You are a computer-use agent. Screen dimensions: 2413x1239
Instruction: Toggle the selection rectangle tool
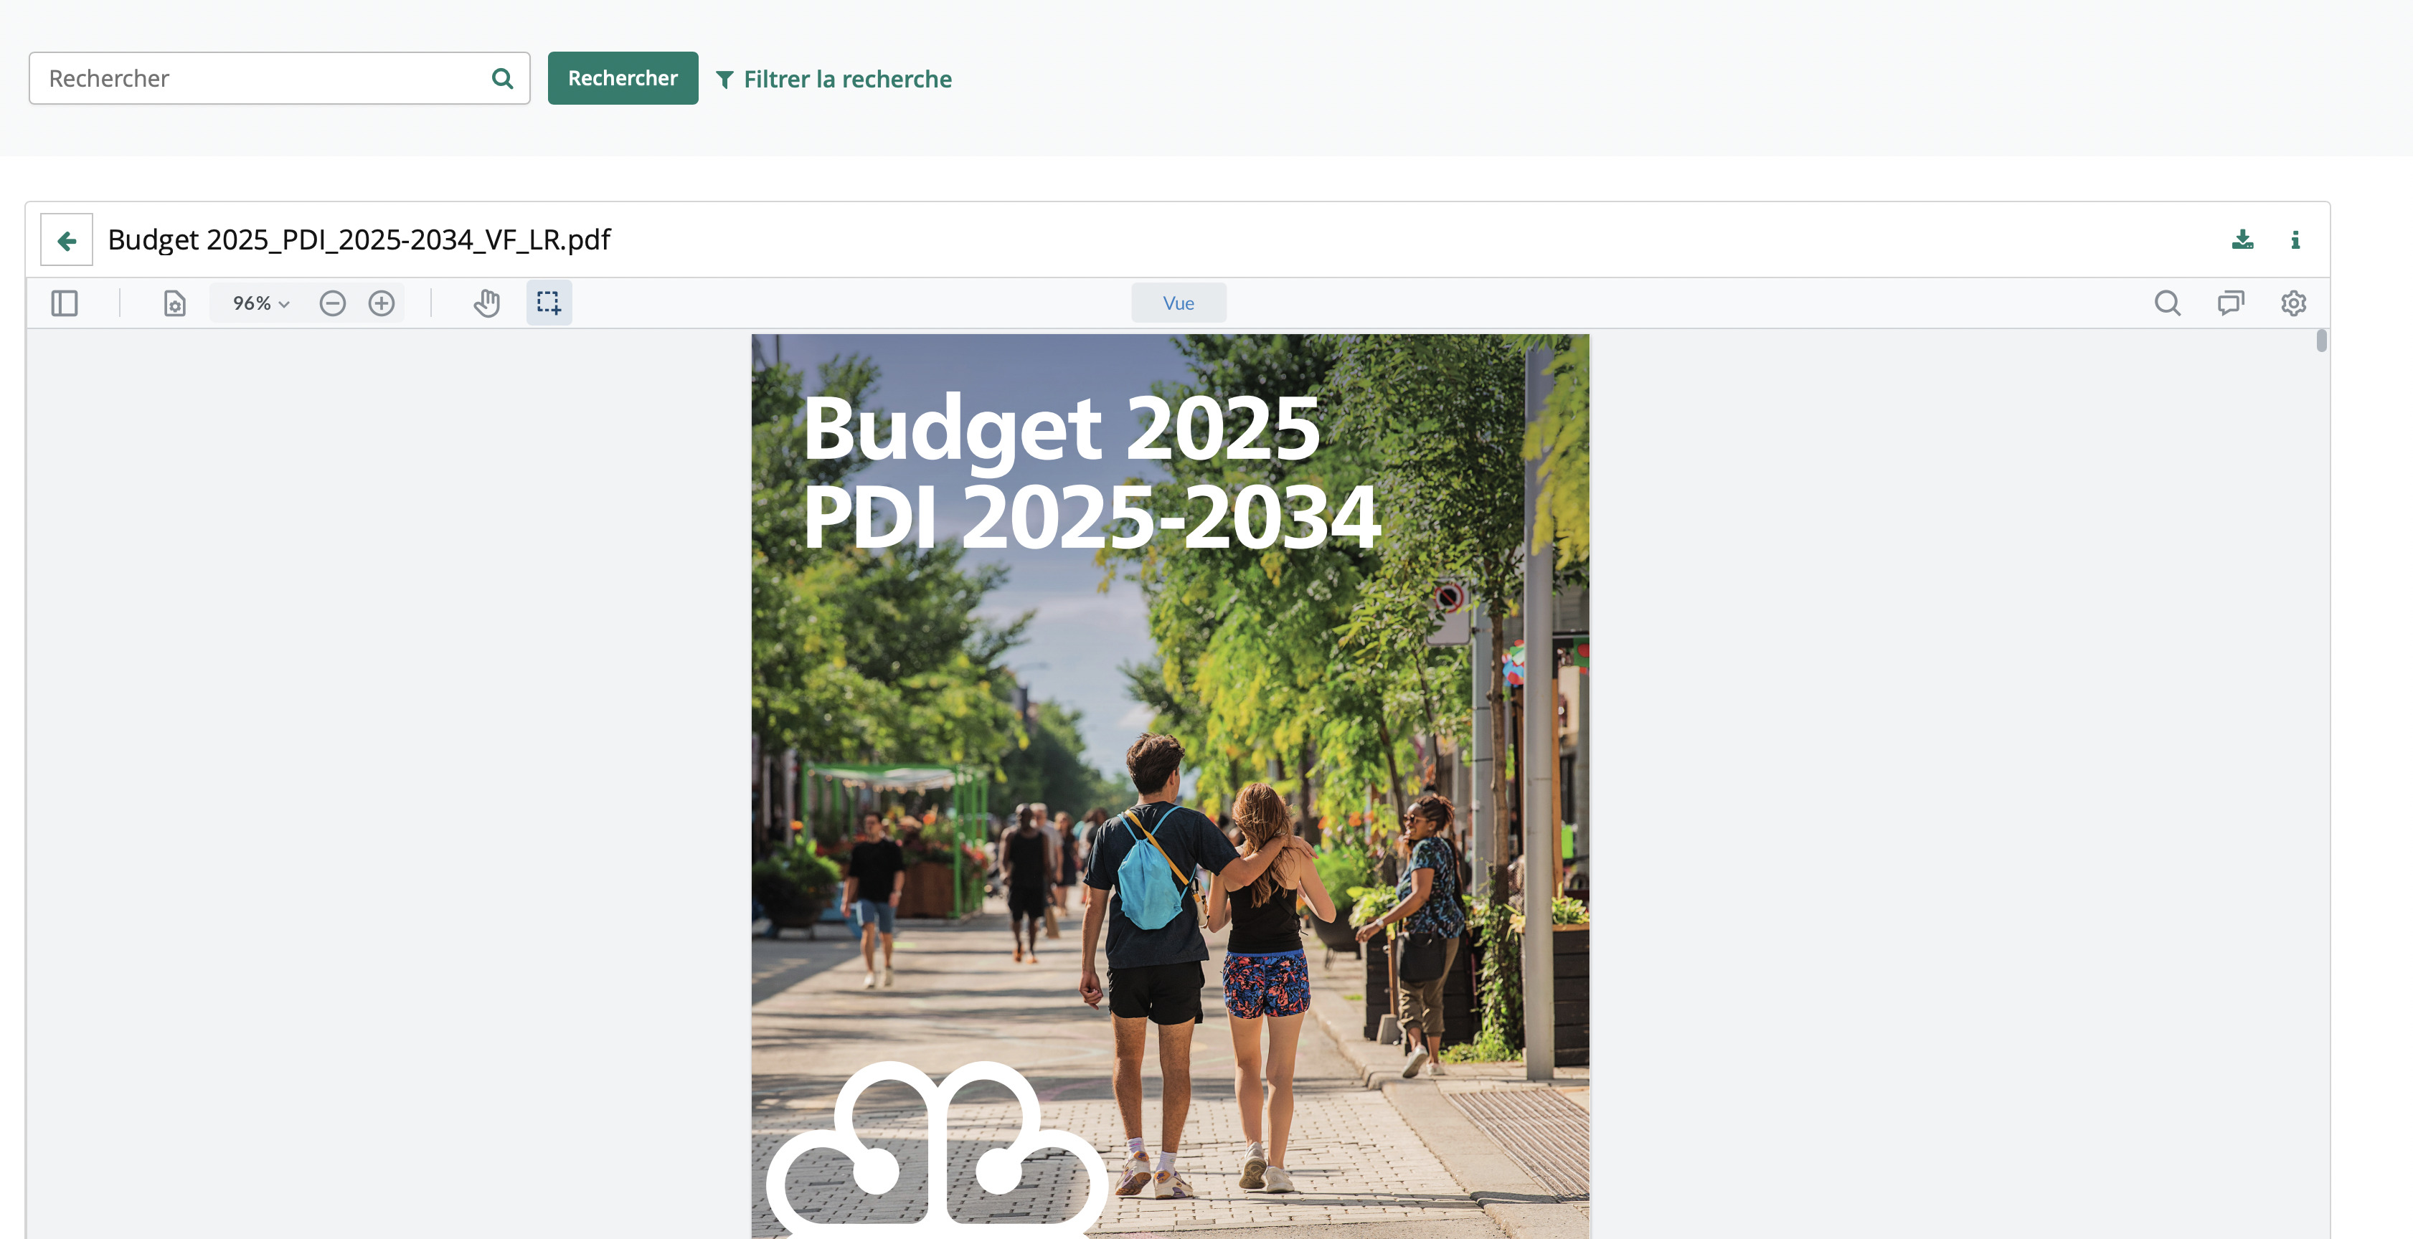coord(549,303)
